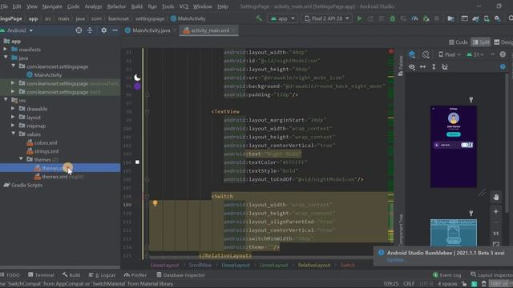This screenshot has height=288, width=513.
Task: Expand the manifests folder
Action: coord(6,50)
